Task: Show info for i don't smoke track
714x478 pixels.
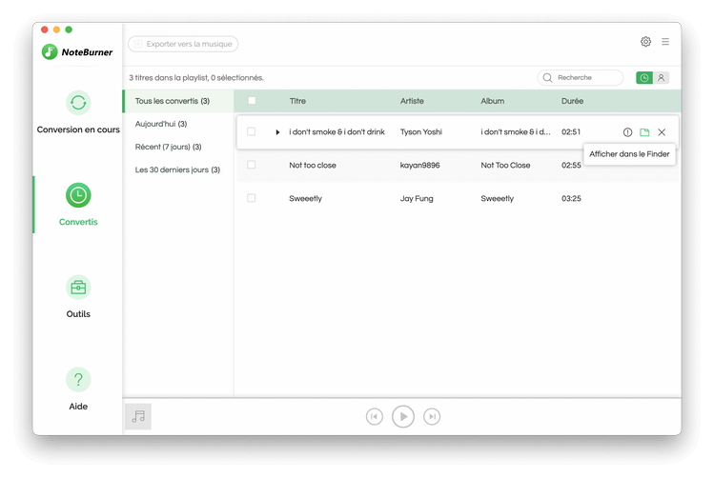Action: point(627,132)
